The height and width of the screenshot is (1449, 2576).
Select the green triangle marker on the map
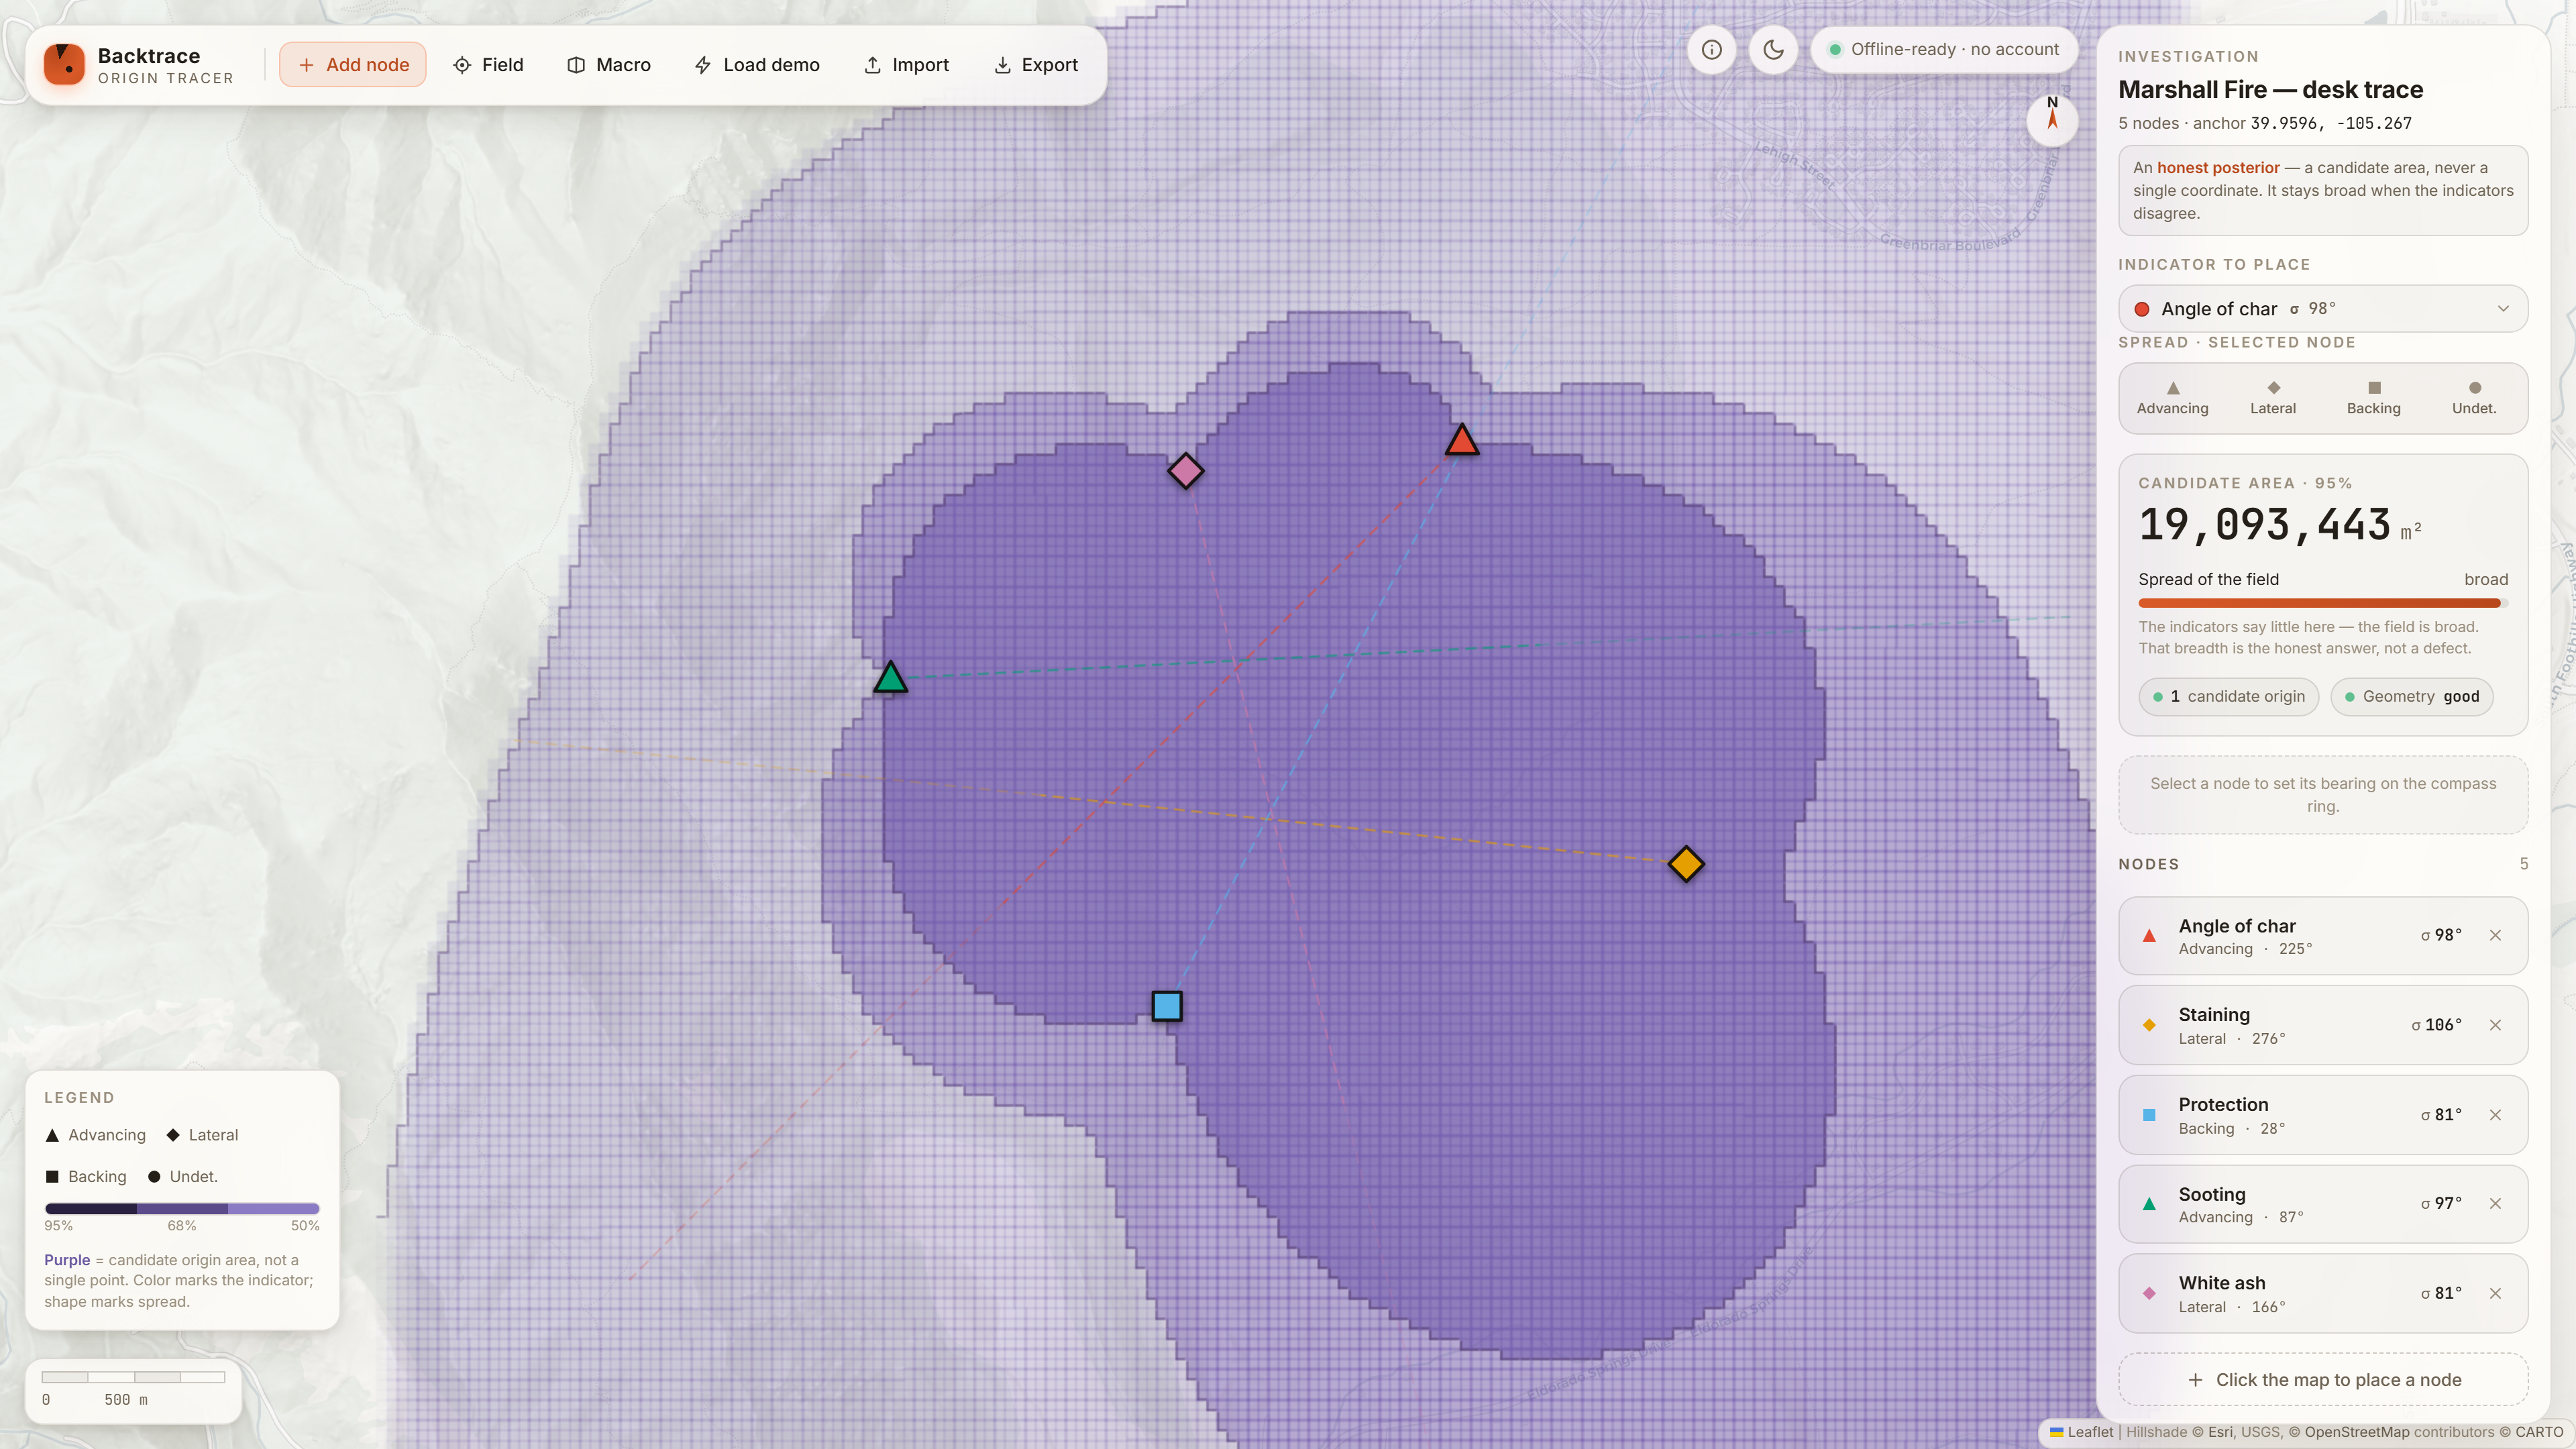[x=890, y=679]
